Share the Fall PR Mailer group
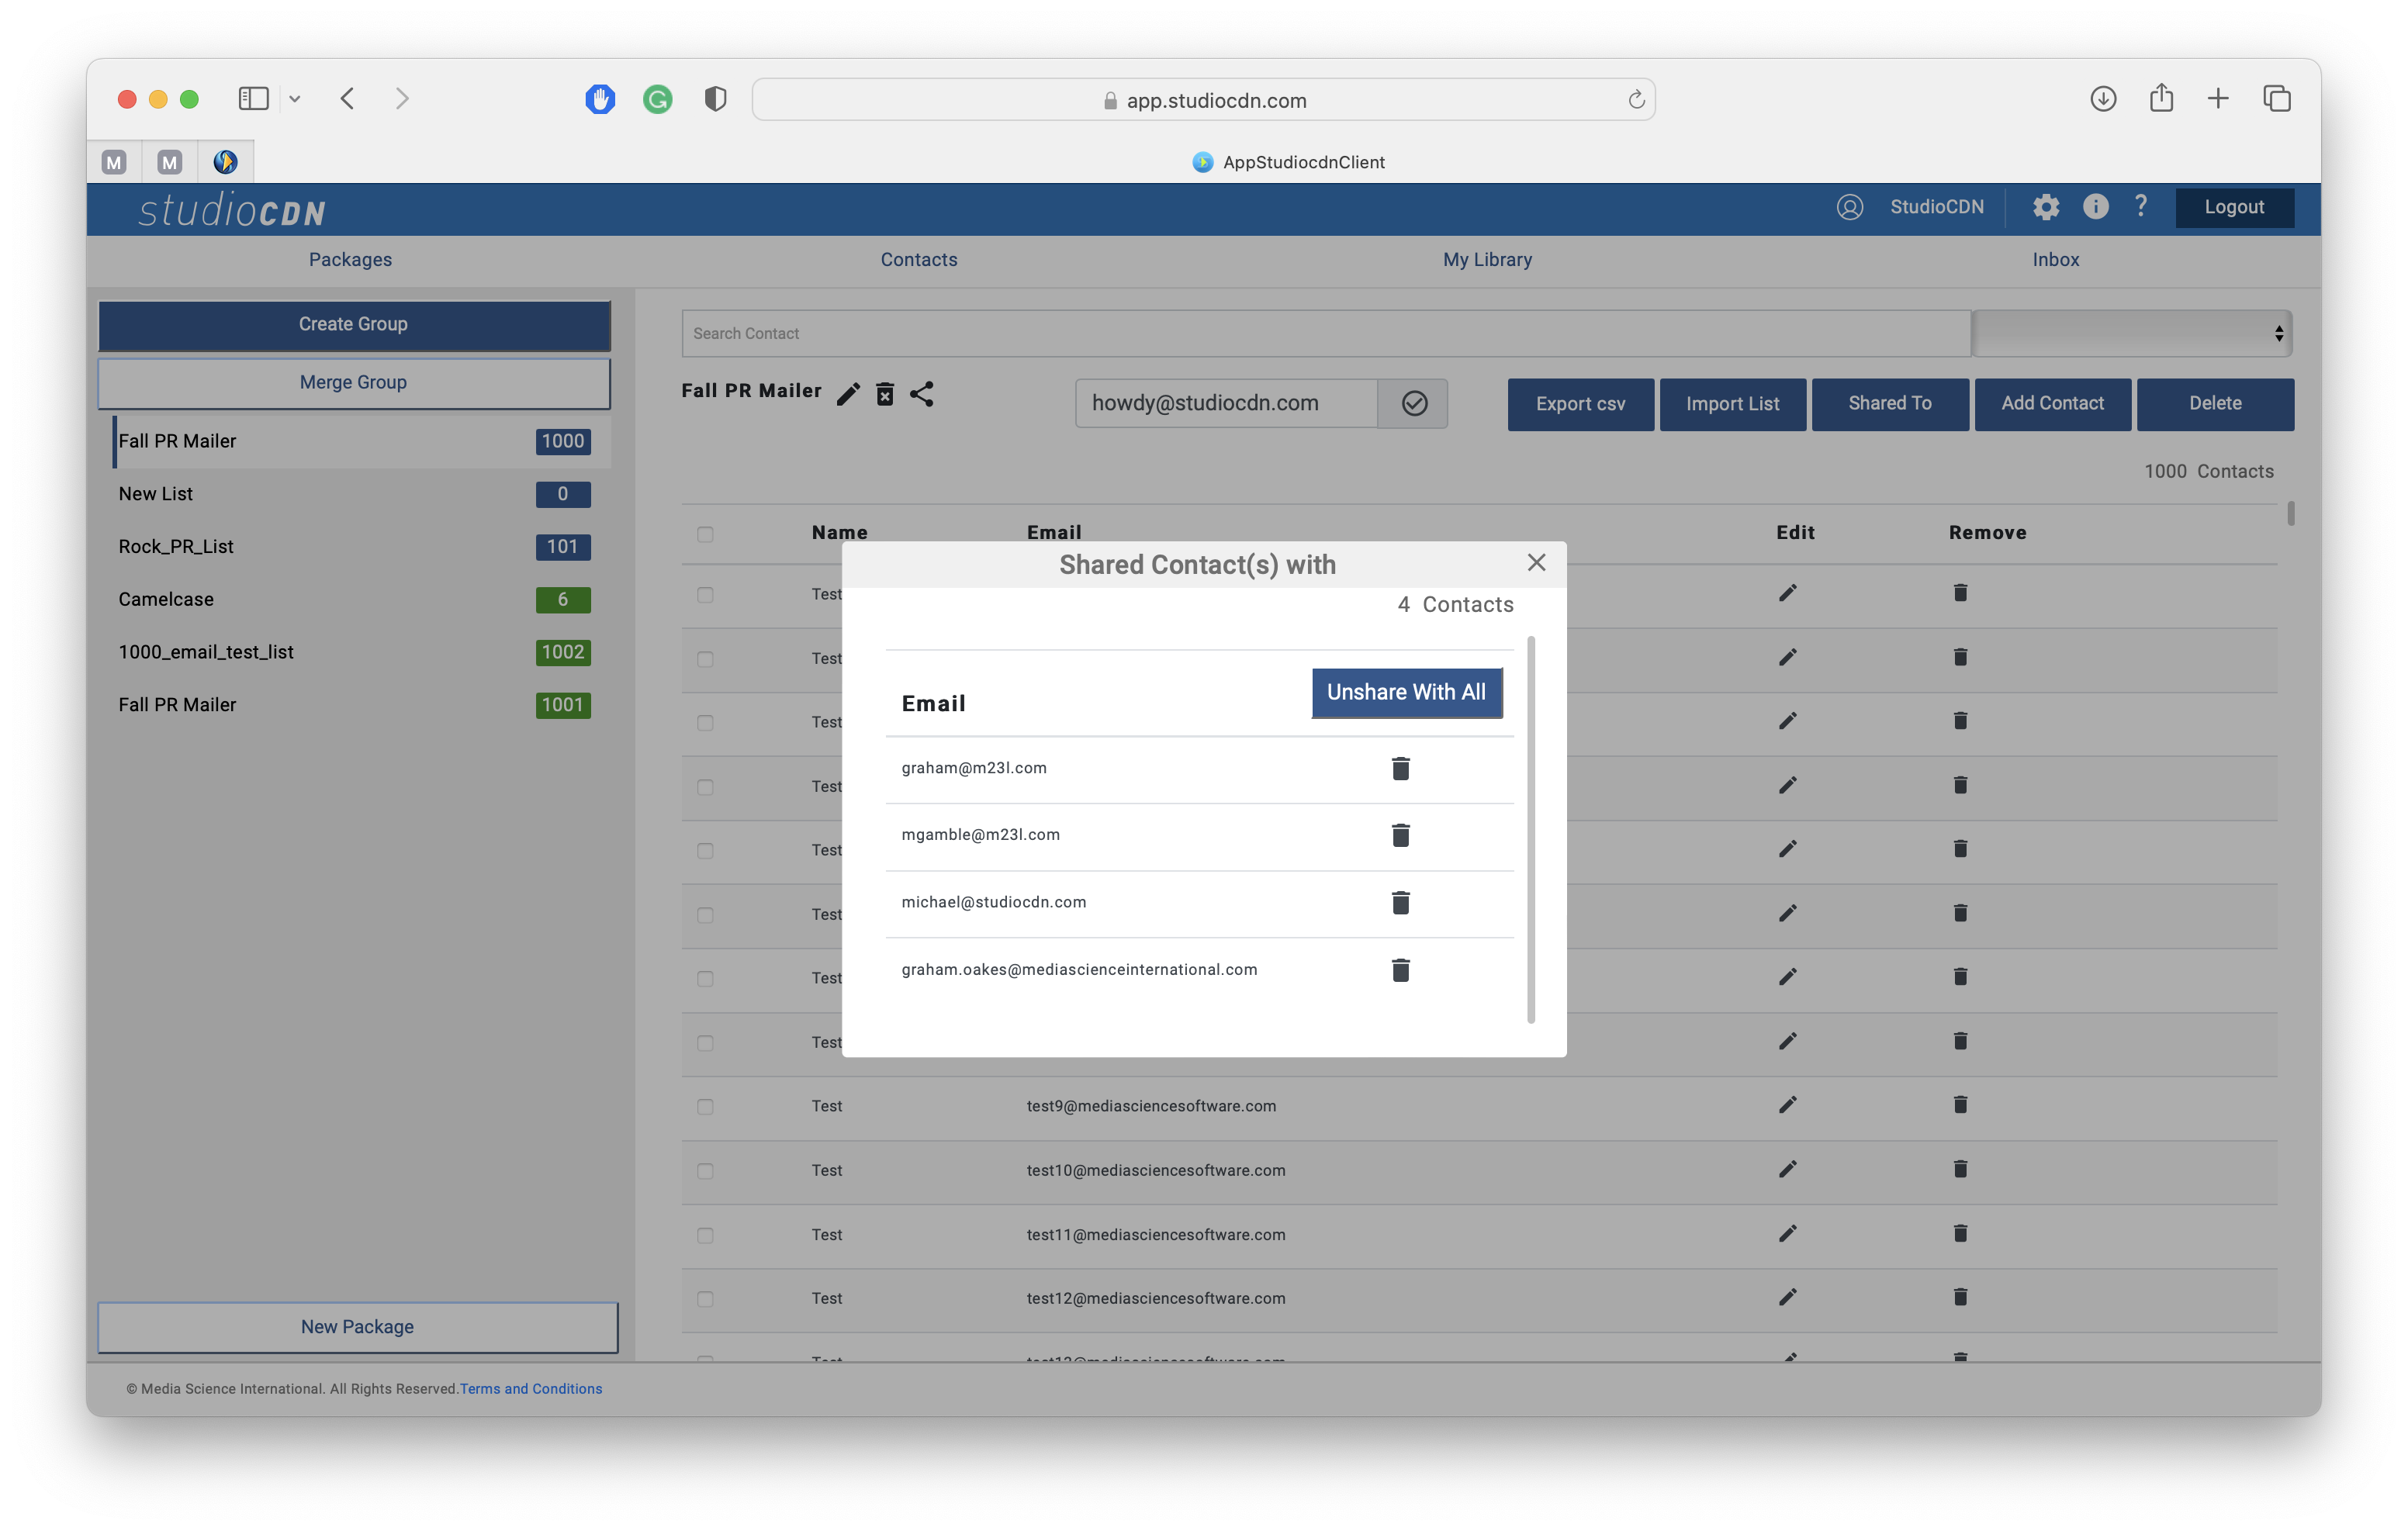The width and height of the screenshot is (2408, 1531). [x=922, y=394]
